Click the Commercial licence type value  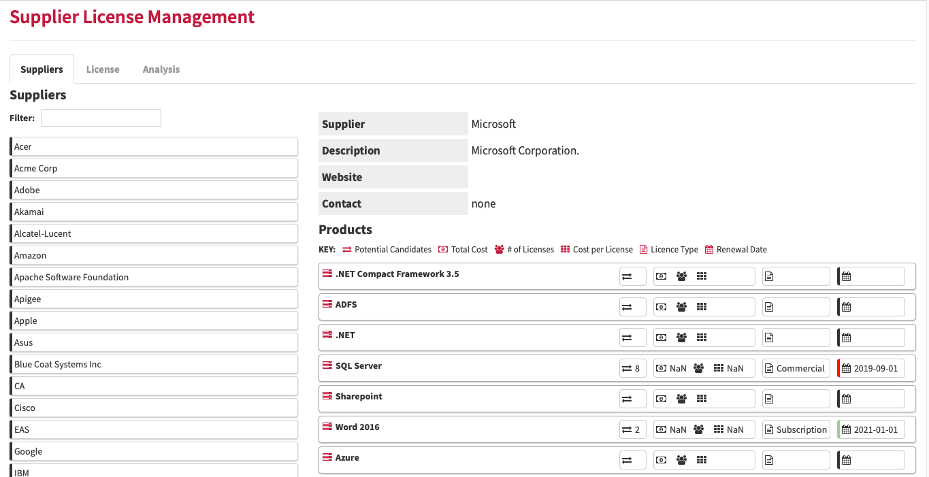click(800, 369)
